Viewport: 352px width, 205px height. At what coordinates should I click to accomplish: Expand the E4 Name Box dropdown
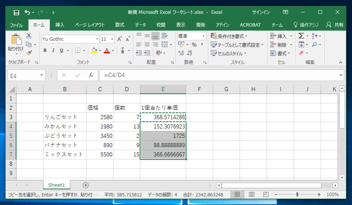click(x=42, y=75)
